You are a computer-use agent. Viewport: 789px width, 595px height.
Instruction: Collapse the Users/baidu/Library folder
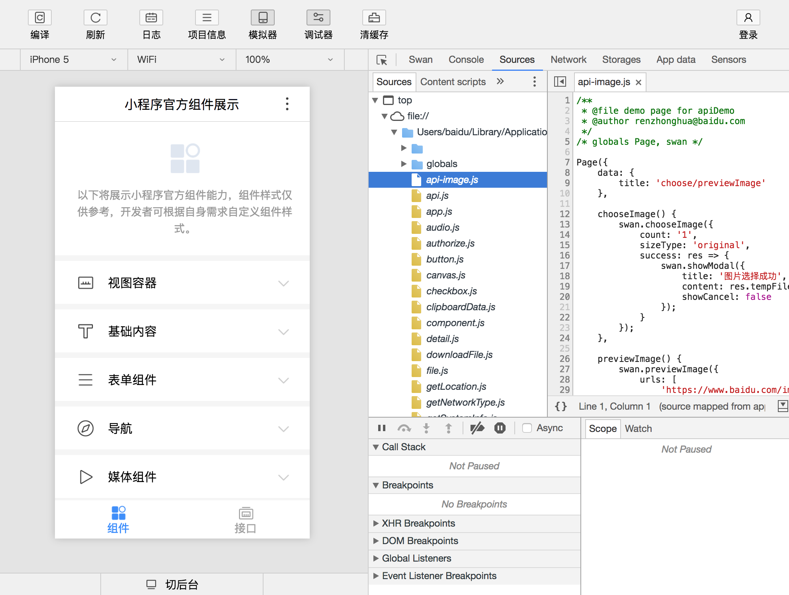click(x=394, y=132)
